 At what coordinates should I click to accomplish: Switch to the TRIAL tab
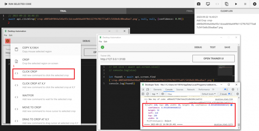[63, 11]
